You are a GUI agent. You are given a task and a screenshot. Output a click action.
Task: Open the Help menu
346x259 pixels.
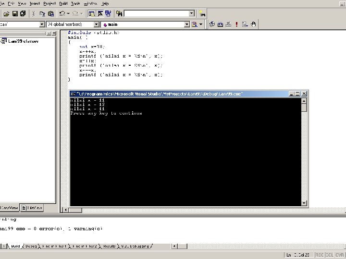[x=105, y=3]
